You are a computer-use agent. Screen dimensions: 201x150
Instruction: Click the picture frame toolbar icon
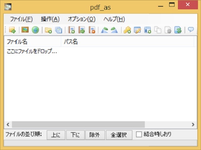[25, 30]
